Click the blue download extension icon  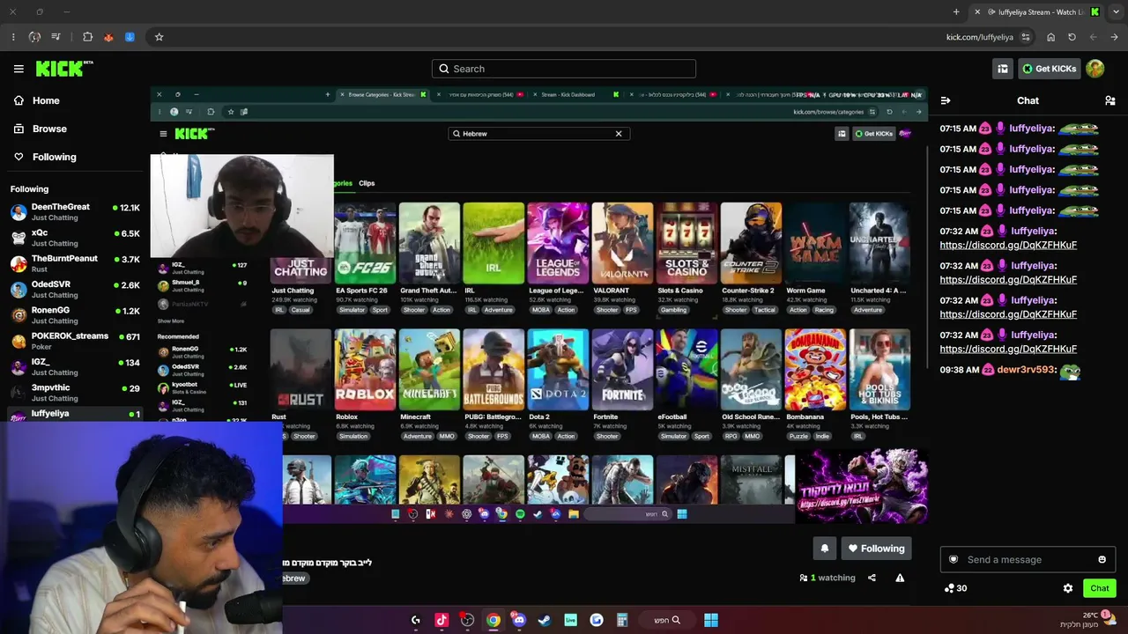click(130, 37)
